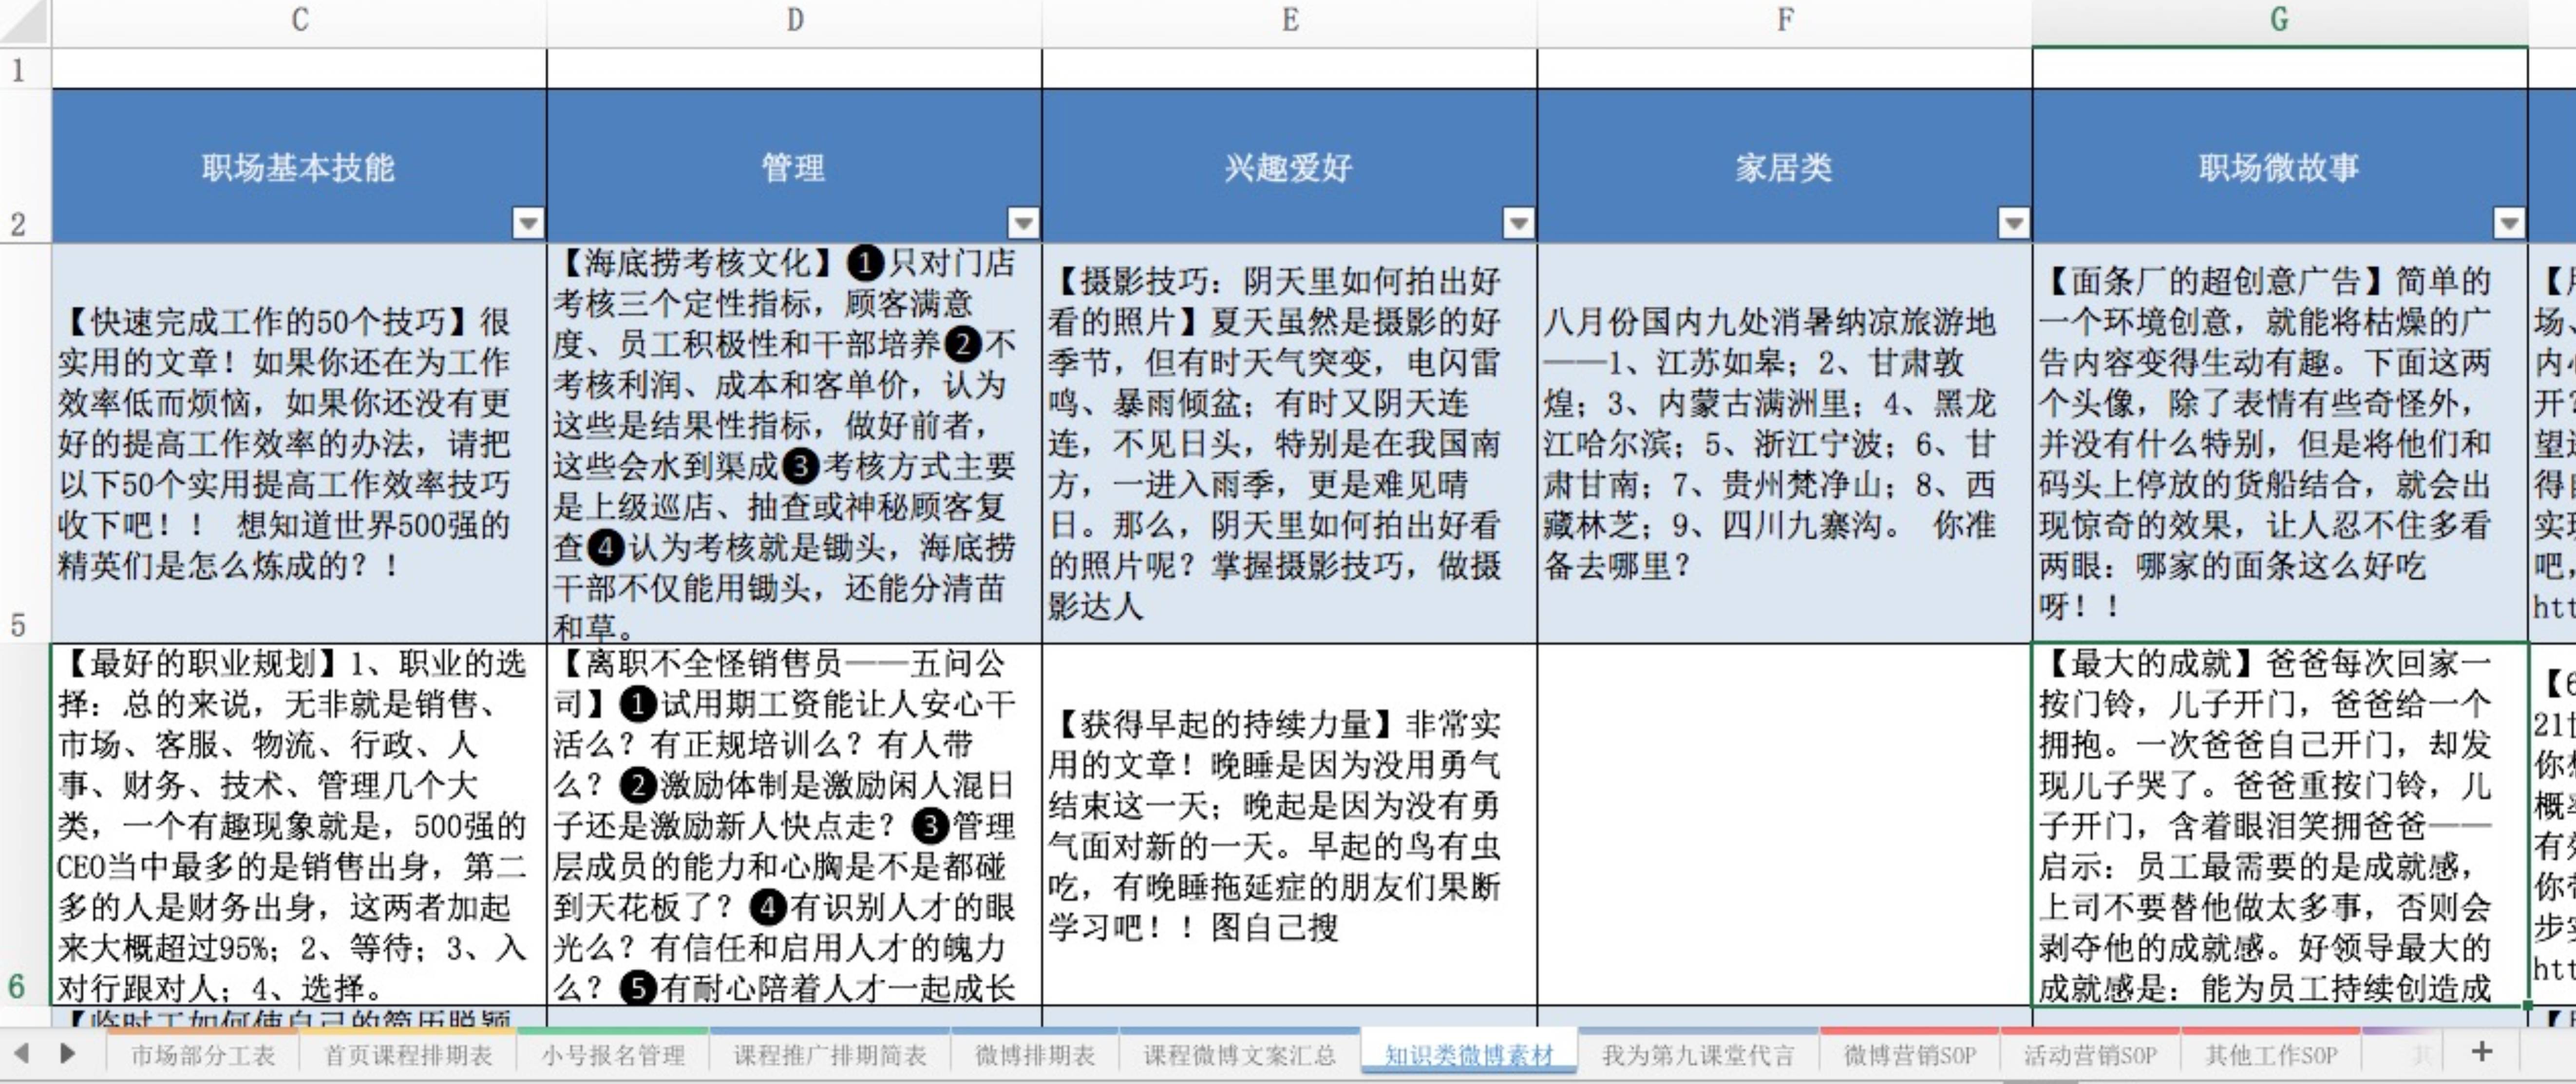Screen dimensions: 2576x1084
Task: Click the 兴趣爱好 header cell
Action: [1289, 166]
